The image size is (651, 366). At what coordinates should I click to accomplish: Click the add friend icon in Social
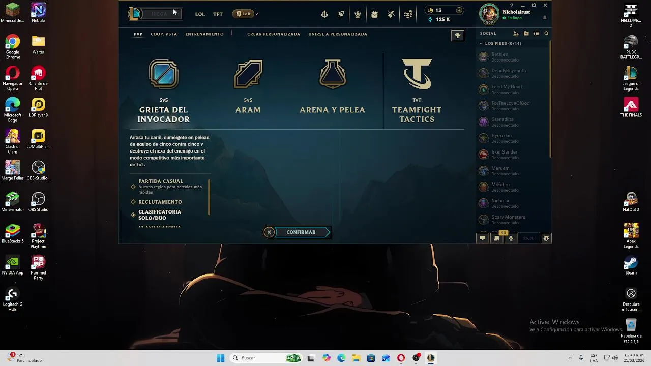516,34
